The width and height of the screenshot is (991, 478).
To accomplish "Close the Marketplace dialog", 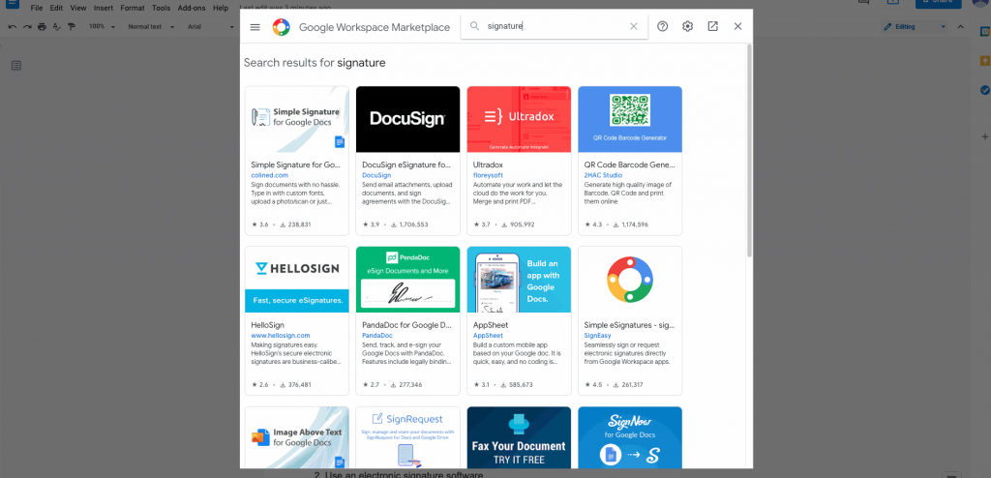I will click(x=737, y=26).
